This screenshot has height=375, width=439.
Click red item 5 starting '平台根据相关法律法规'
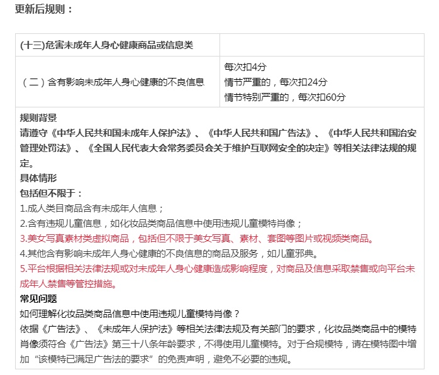[218, 269]
